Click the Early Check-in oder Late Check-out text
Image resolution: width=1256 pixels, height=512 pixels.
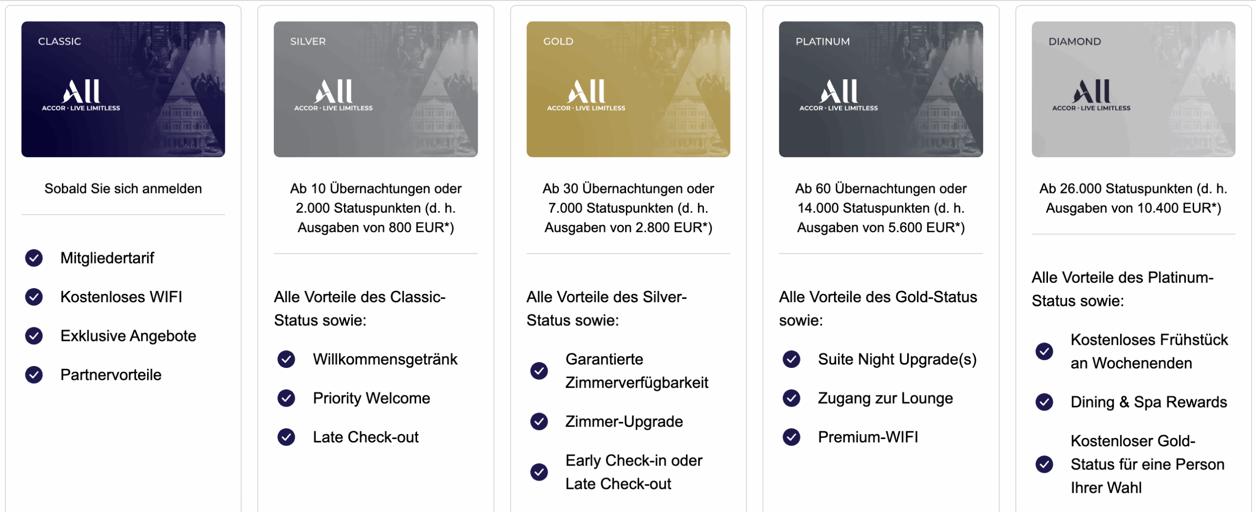point(633,472)
